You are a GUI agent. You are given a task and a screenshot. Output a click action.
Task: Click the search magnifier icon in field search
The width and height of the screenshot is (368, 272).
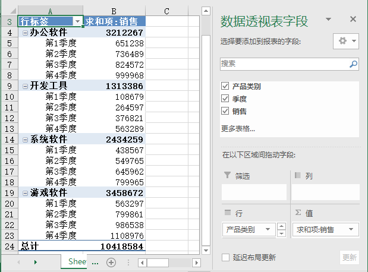[x=353, y=64]
